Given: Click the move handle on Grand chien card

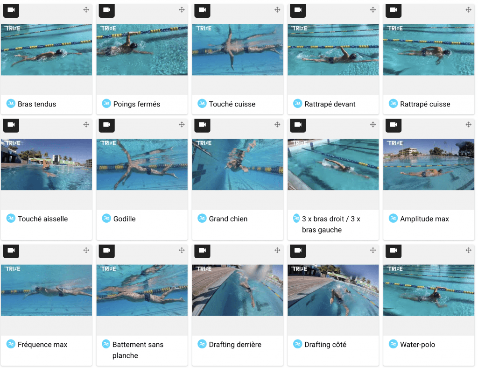Looking at the screenshot, I should 277,124.
